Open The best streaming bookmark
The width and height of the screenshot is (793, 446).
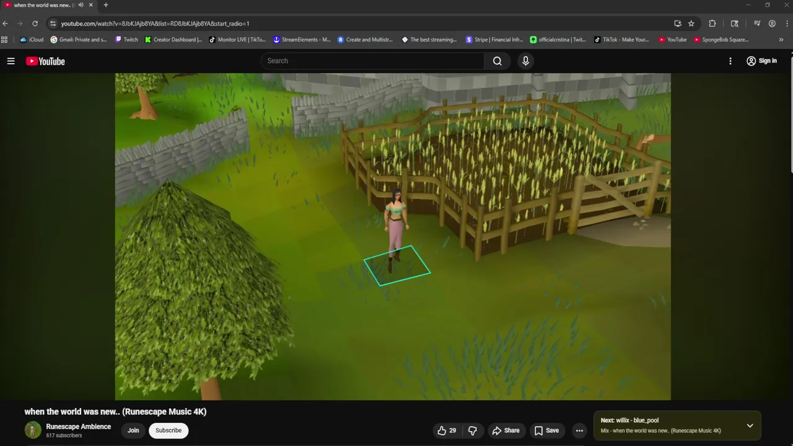click(429, 40)
